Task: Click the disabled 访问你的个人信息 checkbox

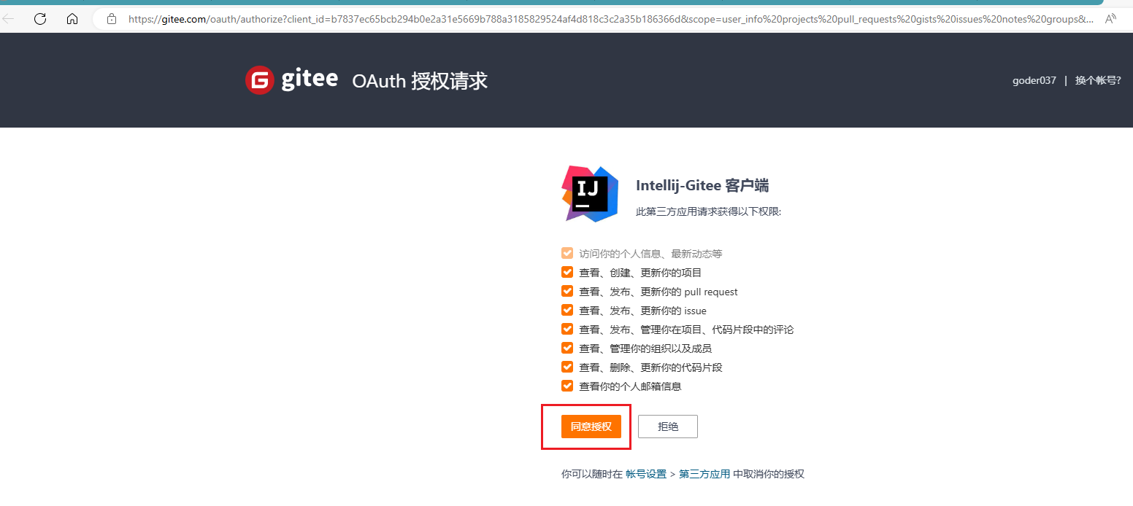Action: click(567, 254)
